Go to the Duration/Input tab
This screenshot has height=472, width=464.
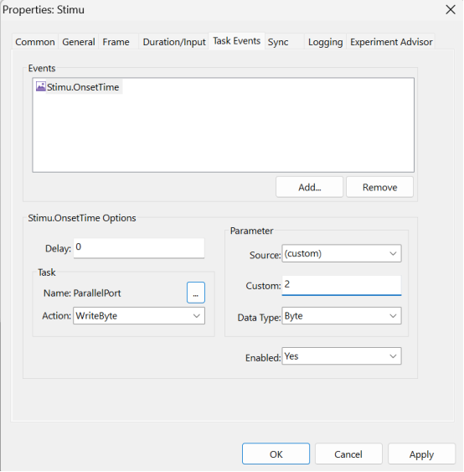(174, 42)
